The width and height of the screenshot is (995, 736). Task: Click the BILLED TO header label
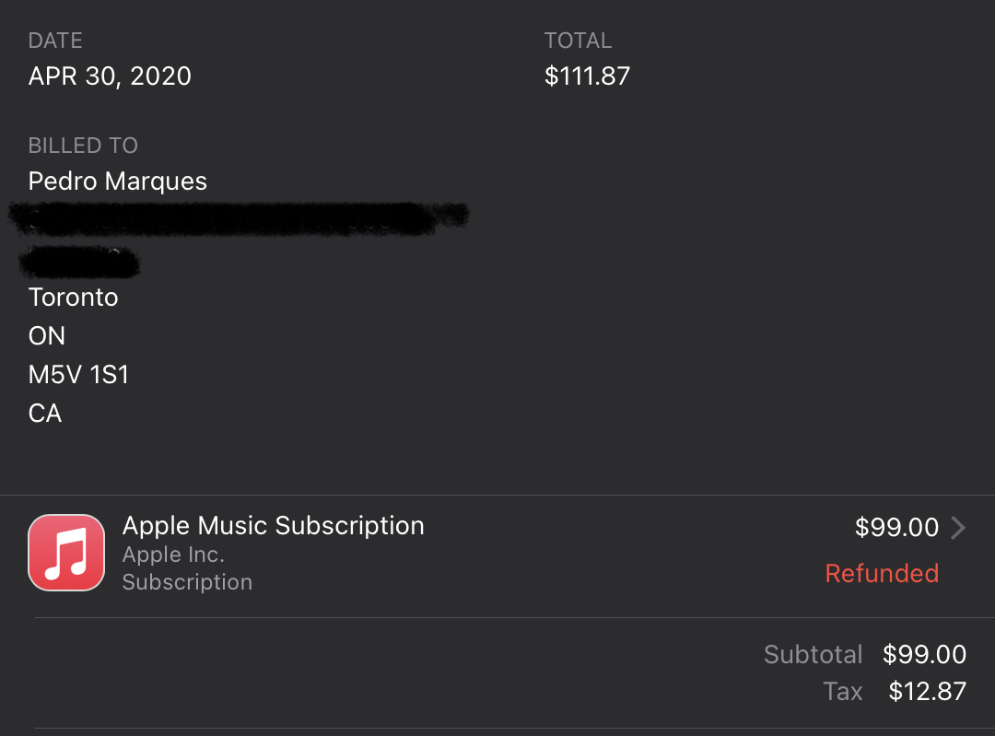(83, 146)
